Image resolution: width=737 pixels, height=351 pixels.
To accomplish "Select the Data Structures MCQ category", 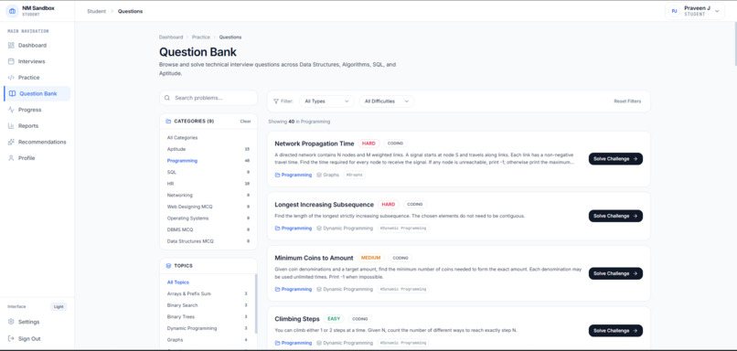I will [x=208, y=241].
